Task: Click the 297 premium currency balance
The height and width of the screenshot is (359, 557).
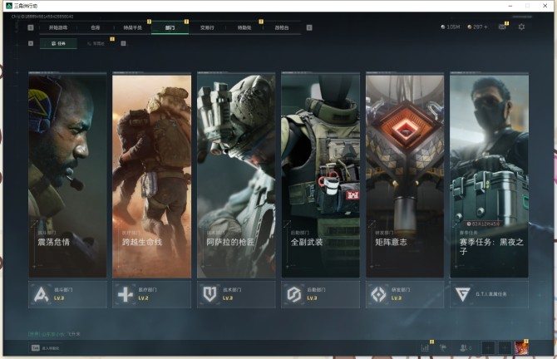Action: coord(478,27)
